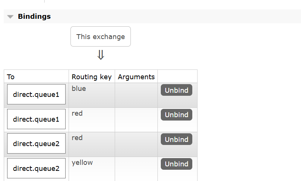301x181 pixels.
Task: Click the double down arrow under This exchange
Action: click(x=100, y=55)
